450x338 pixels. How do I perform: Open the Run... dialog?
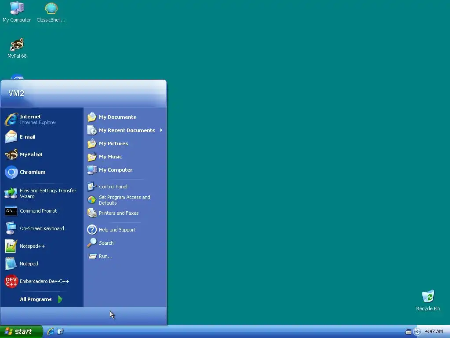point(125,256)
